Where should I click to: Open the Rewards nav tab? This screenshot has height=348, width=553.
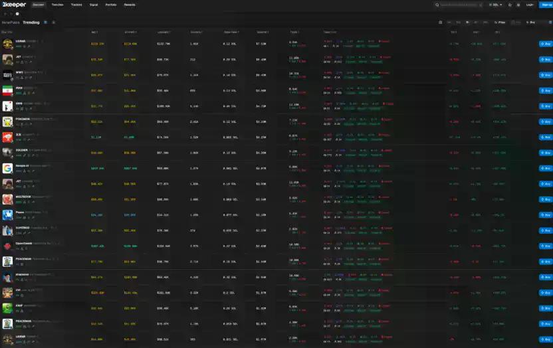pyautogui.click(x=130, y=5)
